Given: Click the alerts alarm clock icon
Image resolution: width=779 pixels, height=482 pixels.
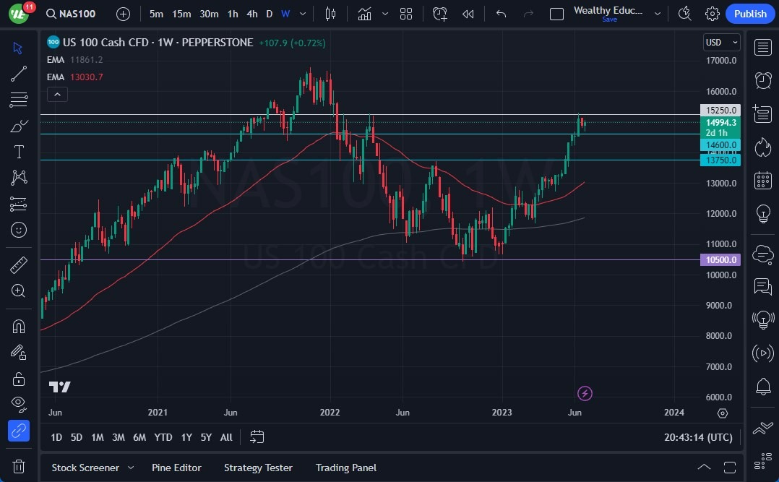Looking at the screenshot, I should [x=762, y=79].
